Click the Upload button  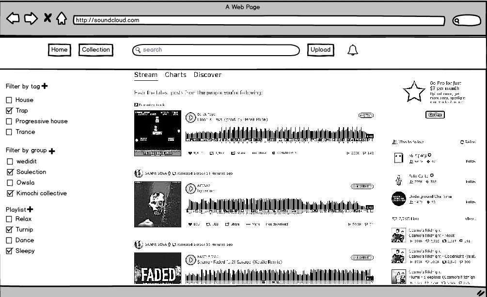point(320,50)
